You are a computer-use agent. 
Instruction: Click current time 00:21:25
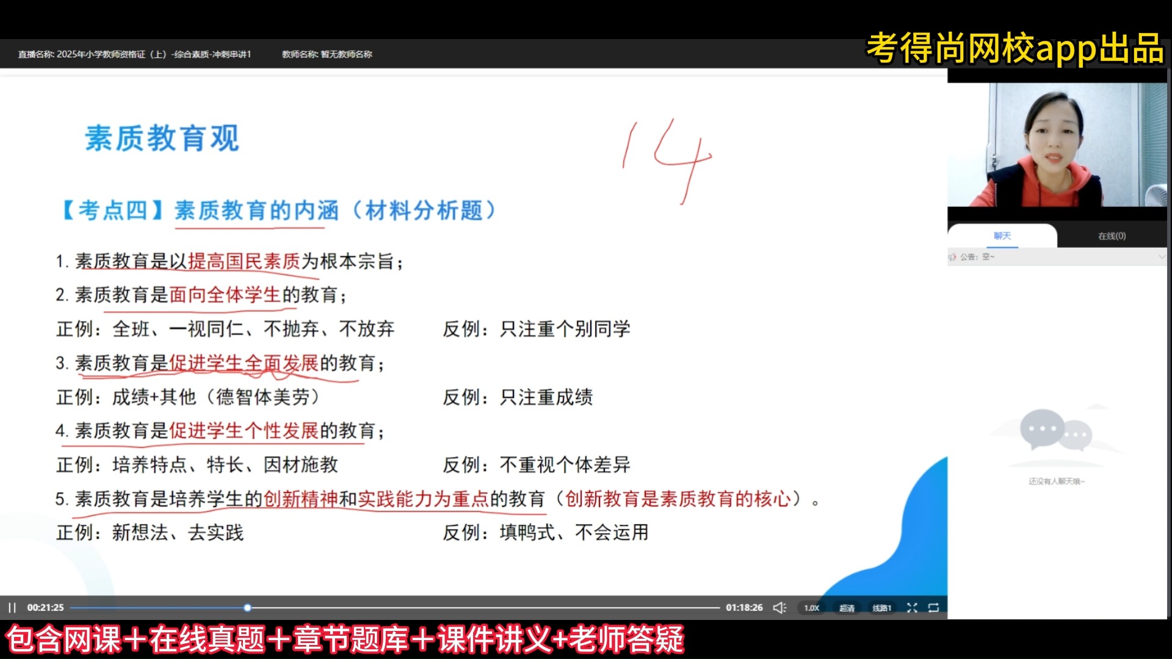[x=45, y=608]
